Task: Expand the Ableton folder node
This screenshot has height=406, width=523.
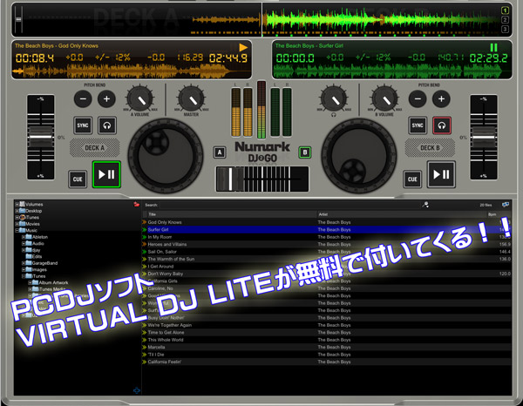Action: [x=24, y=237]
